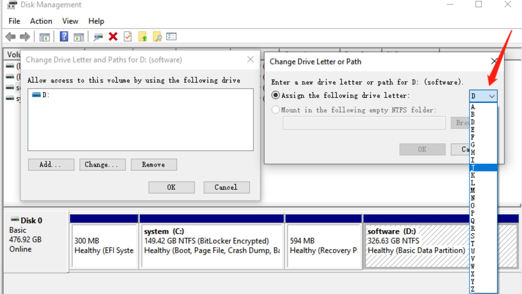Click the Forward arrow in toolbar
This screenshot has width=522, height=294.
(25, 37)
